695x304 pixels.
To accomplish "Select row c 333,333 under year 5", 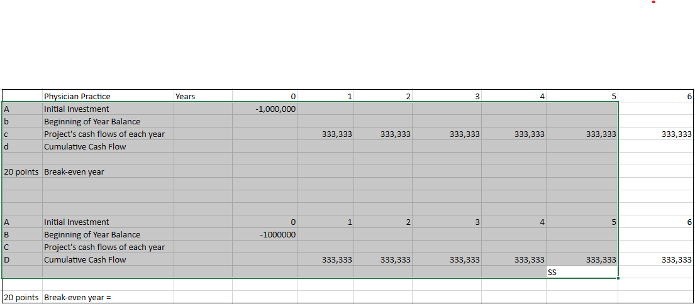I will [x=582, y=134].
